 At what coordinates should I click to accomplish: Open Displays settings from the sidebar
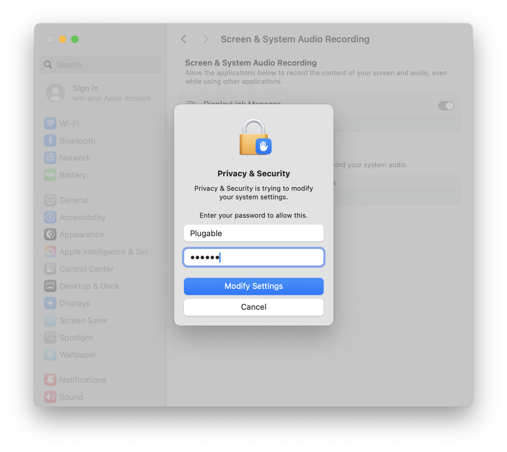50,303
